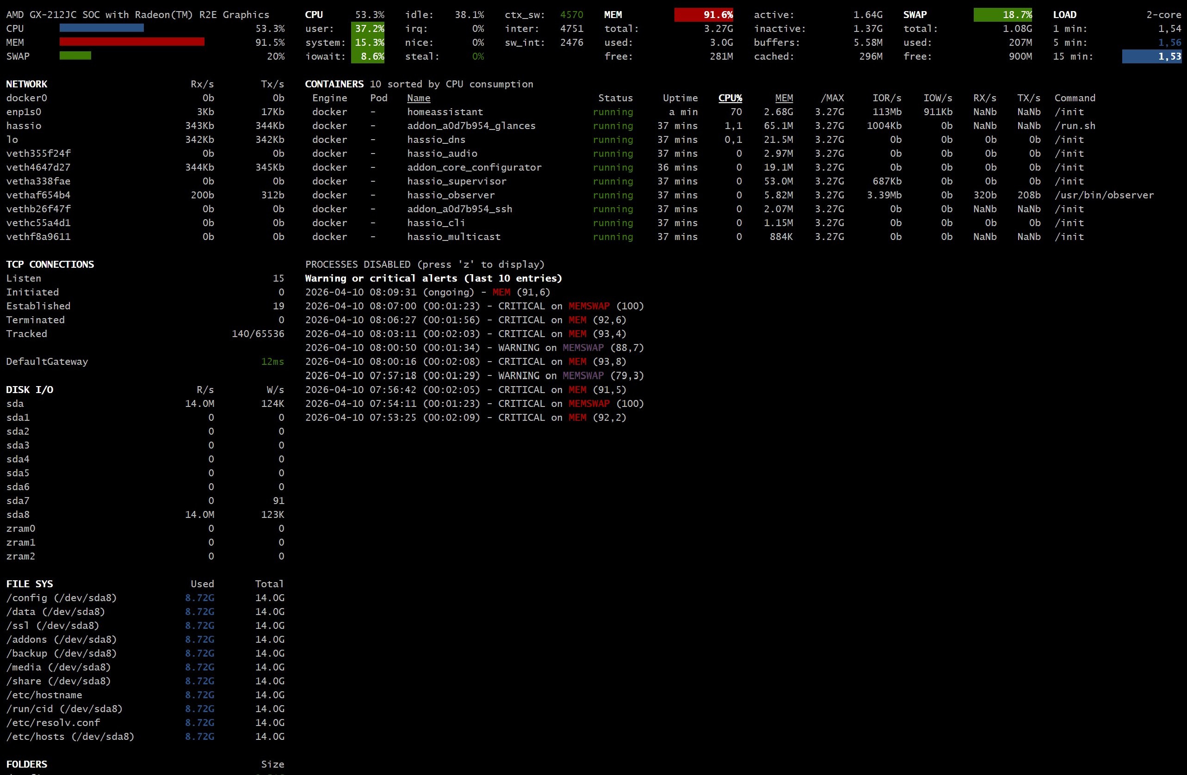This screenshot has height=775, width=1187.
Task: Click the enp1s0 network interface row
Action: coord(24,112)
